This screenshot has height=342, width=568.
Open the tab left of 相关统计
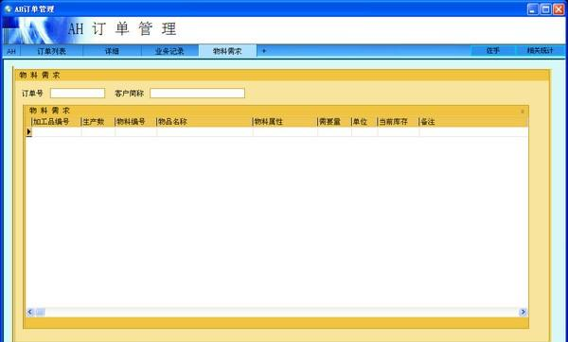(493, 51)
